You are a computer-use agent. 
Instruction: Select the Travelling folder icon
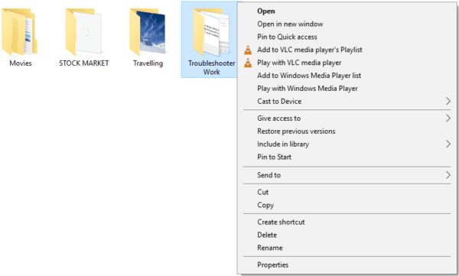[x=148, y=31]
